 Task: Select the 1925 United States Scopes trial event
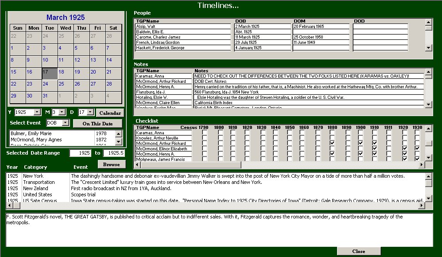215,195
